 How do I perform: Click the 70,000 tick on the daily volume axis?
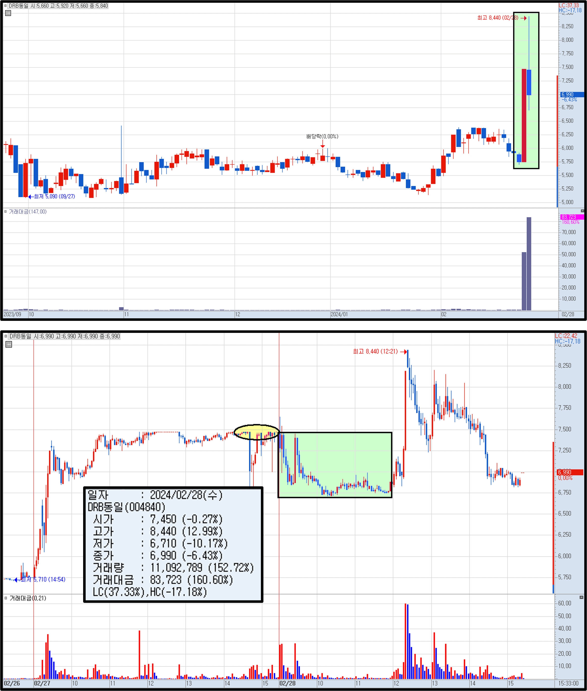click(x=568, y=232)
